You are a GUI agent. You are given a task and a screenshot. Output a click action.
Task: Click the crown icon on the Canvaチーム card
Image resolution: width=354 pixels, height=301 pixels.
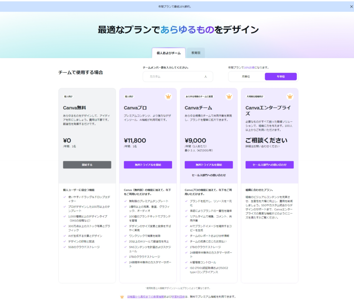point(229,97)
